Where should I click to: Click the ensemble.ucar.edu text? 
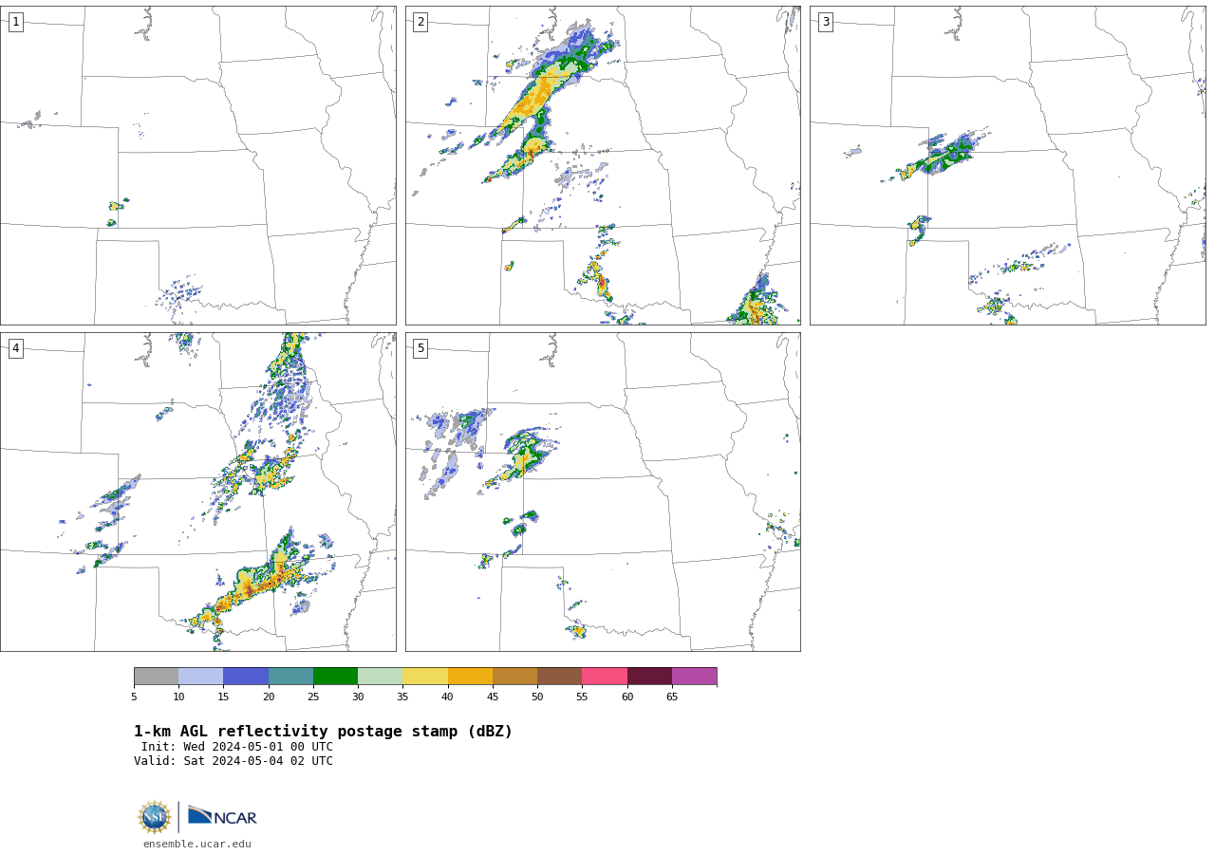197,844
